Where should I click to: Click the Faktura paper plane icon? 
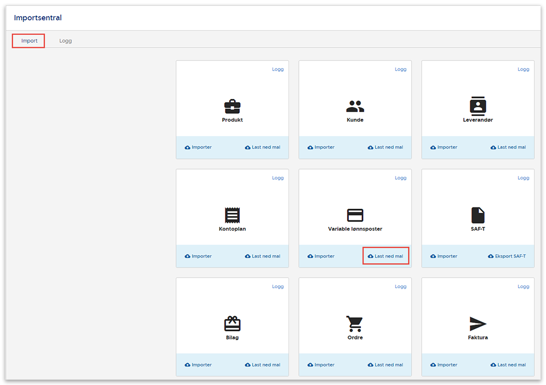(477, 324)
